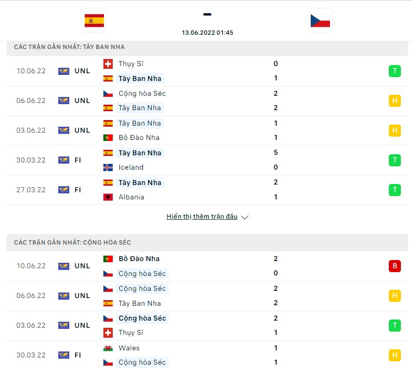The width and height of the screenshot is (413, 368).
Task: Click the chevron beside Hiển thị thêm trận đấu
Action: (245, 217)
